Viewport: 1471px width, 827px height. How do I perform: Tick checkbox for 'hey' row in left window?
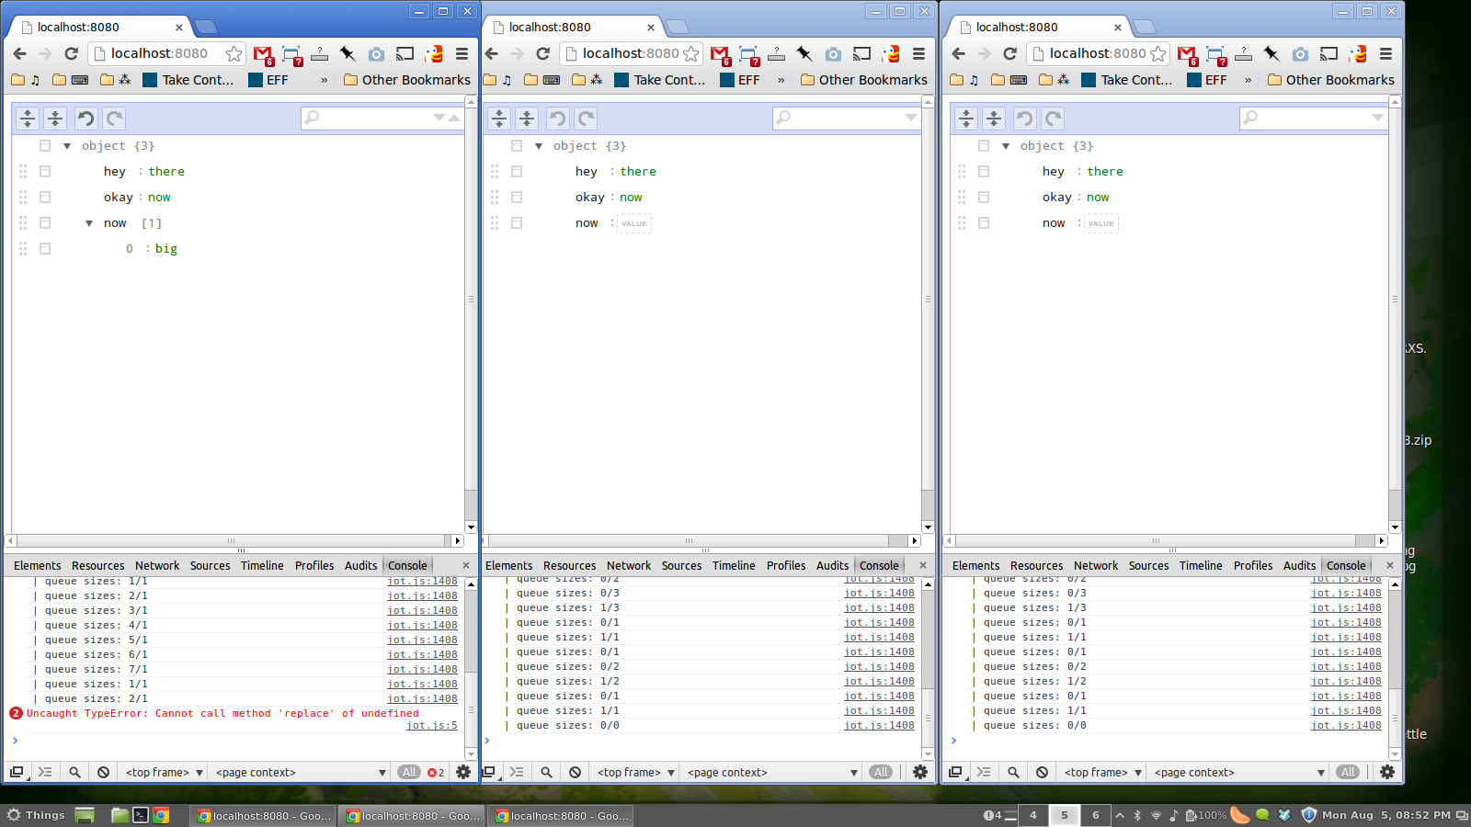[x=45, y=171]
